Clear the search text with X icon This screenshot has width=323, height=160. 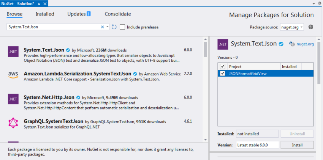pyautogui.click(x=102, y=27)
